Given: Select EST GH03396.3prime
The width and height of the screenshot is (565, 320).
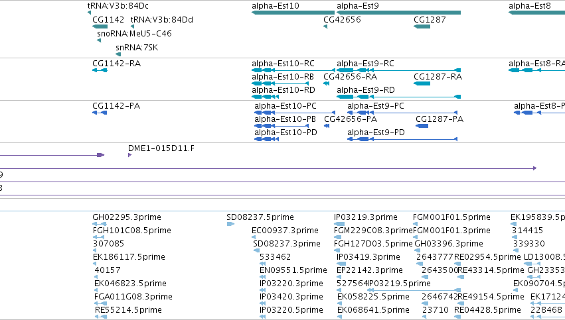Looking at the screenshot, I should (449, 244).
